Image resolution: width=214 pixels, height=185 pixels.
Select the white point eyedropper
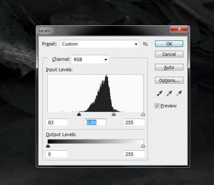(179, 93)
